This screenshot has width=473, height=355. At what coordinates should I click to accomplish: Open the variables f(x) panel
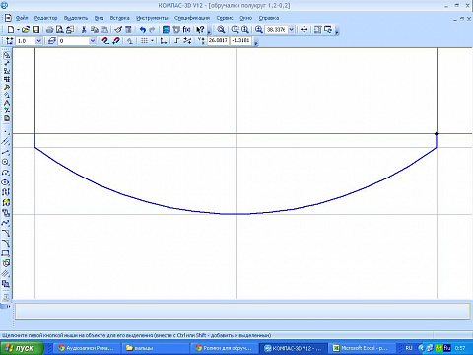click(186, 30)
